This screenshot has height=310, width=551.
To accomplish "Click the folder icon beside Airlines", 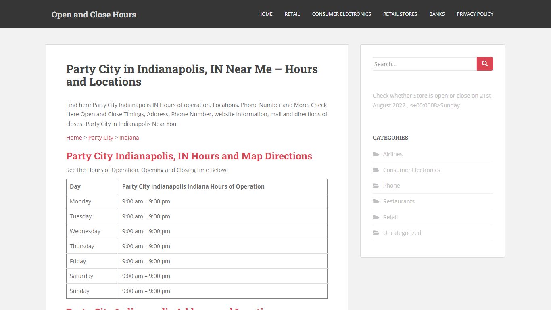I will pos(376,154).
